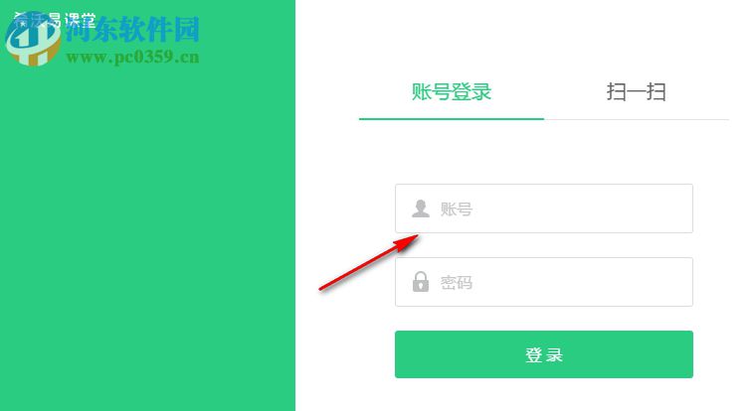Click the gray divider under 扫一扫
Screen dimensions: 750x411
coord(637,119)
